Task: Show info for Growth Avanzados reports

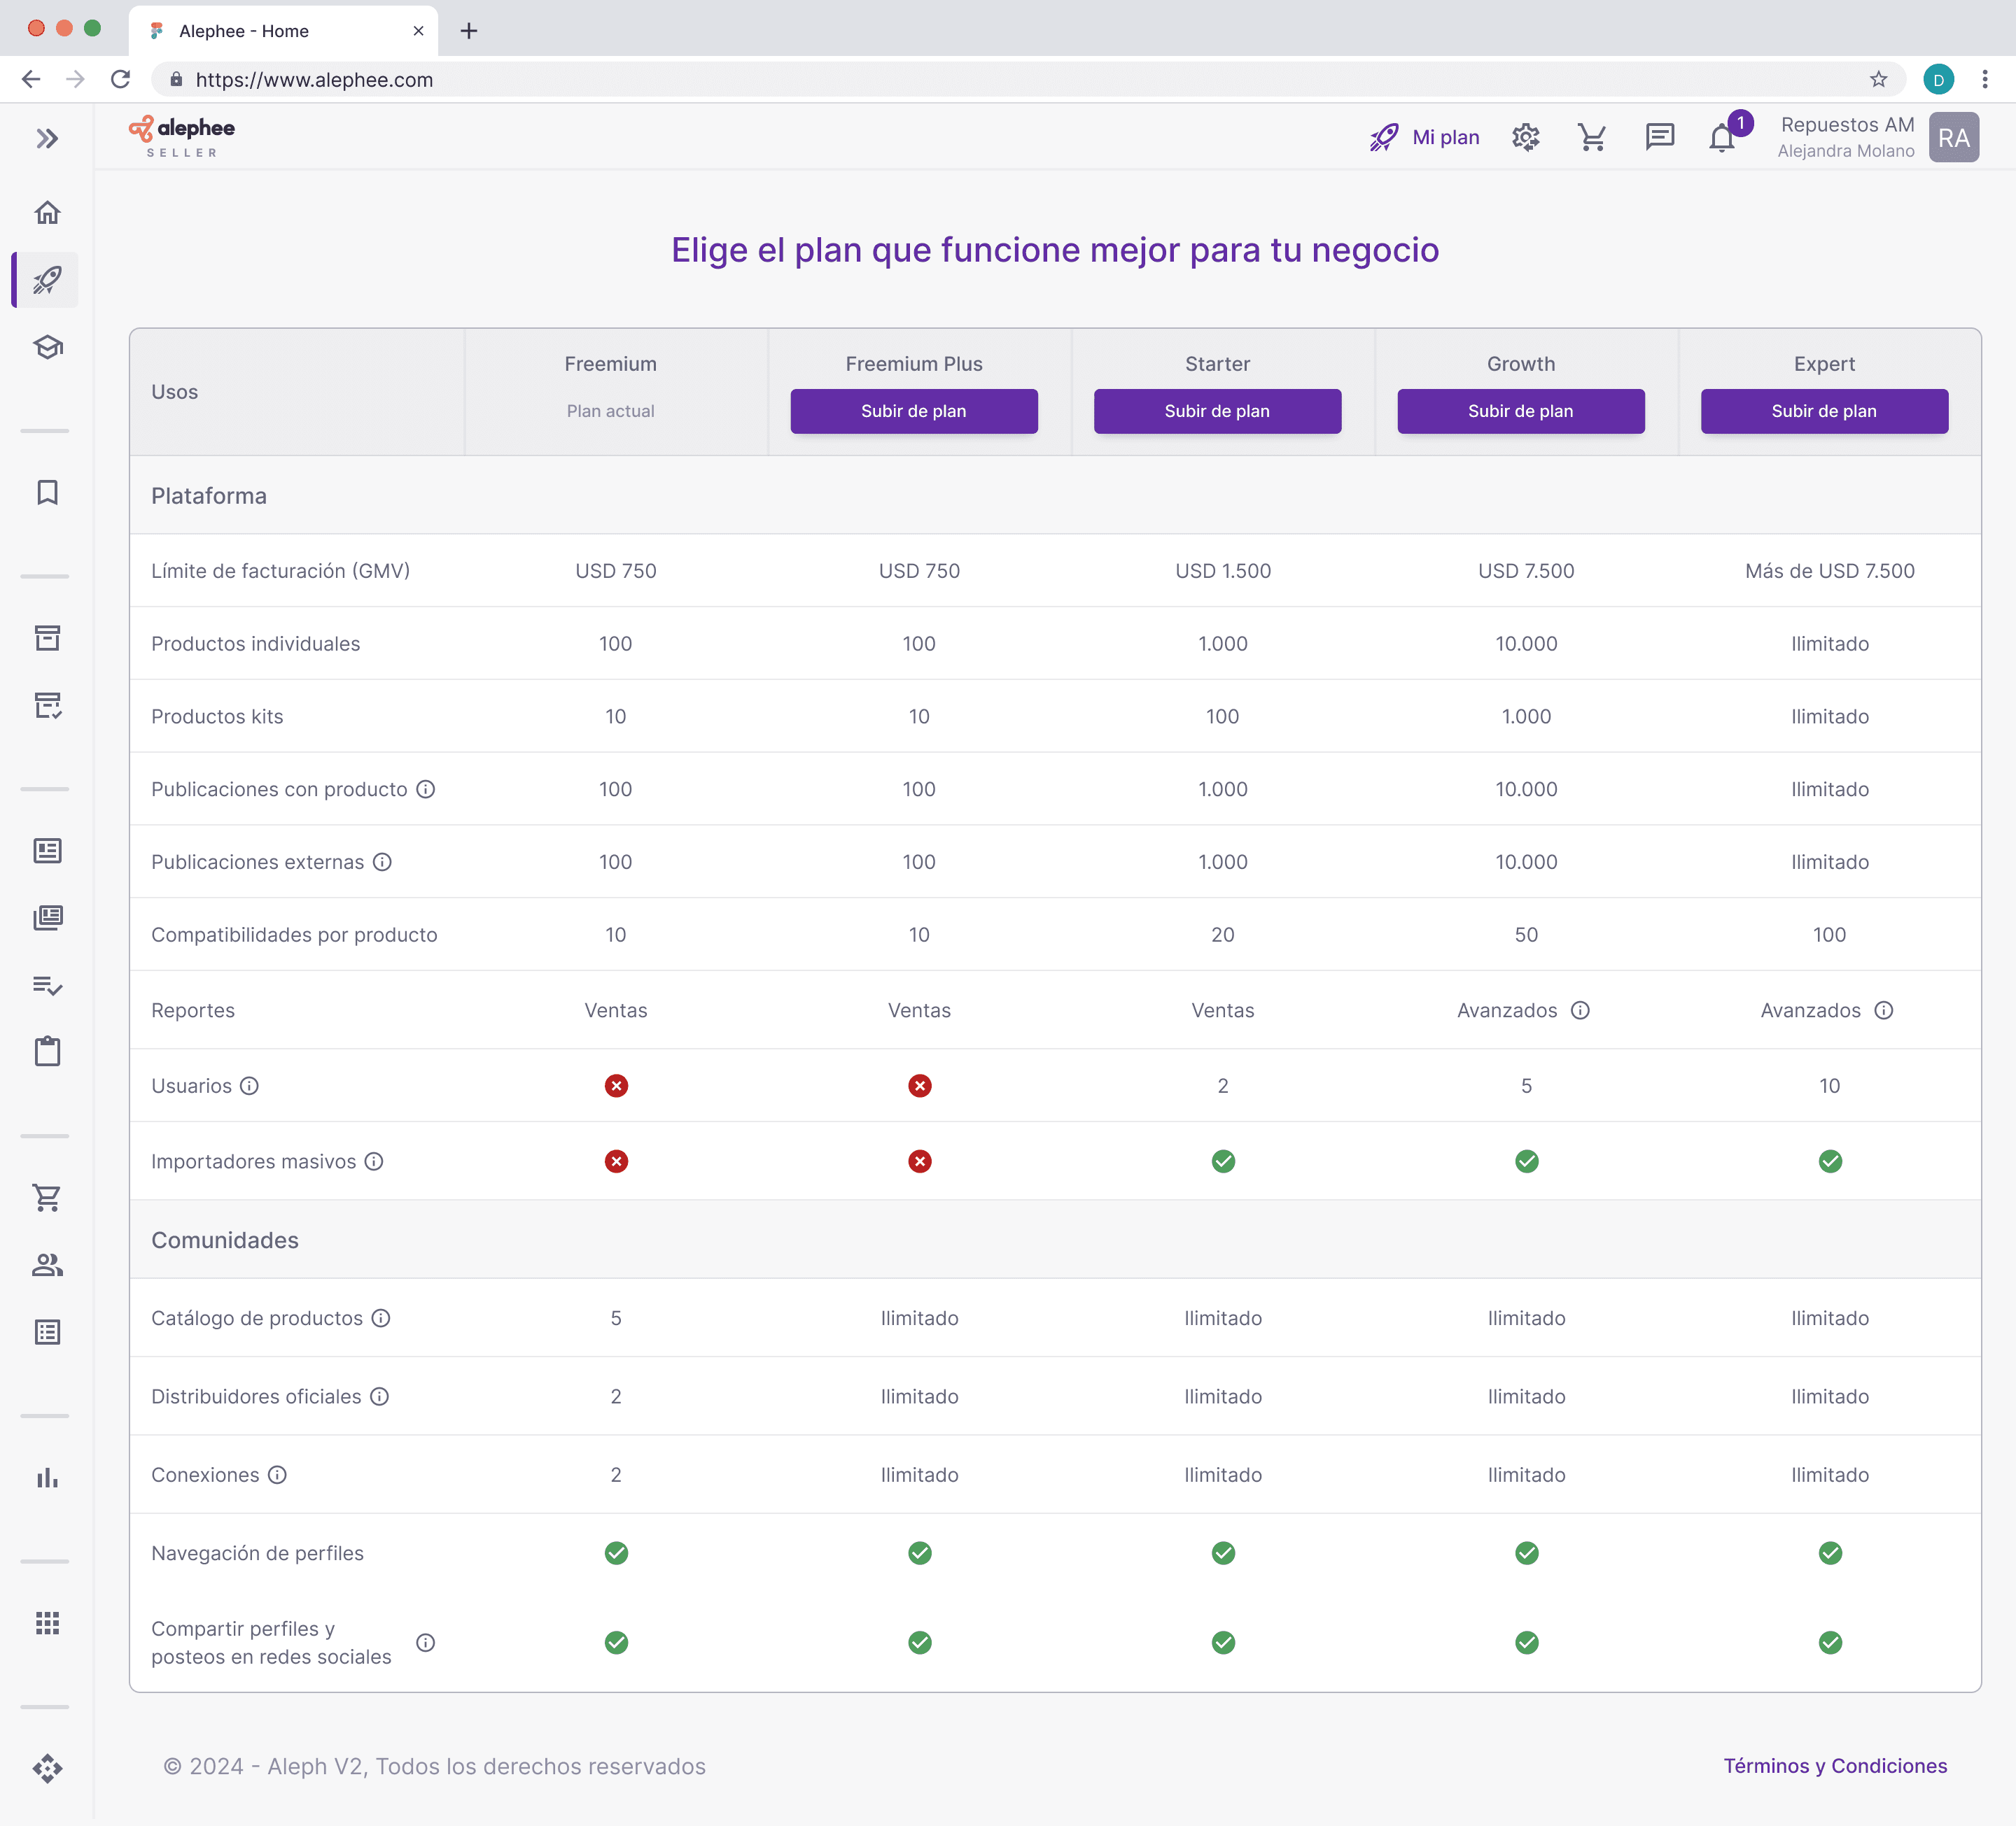Action: [1580, 1010]
